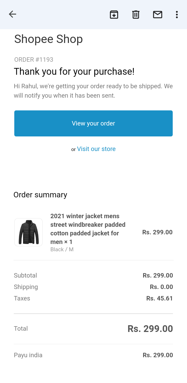
Task: Tap the Order summary heading
Action: (40, 195)
